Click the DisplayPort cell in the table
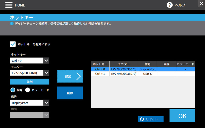Screen dimensions: 205x128 click(148, 69)
